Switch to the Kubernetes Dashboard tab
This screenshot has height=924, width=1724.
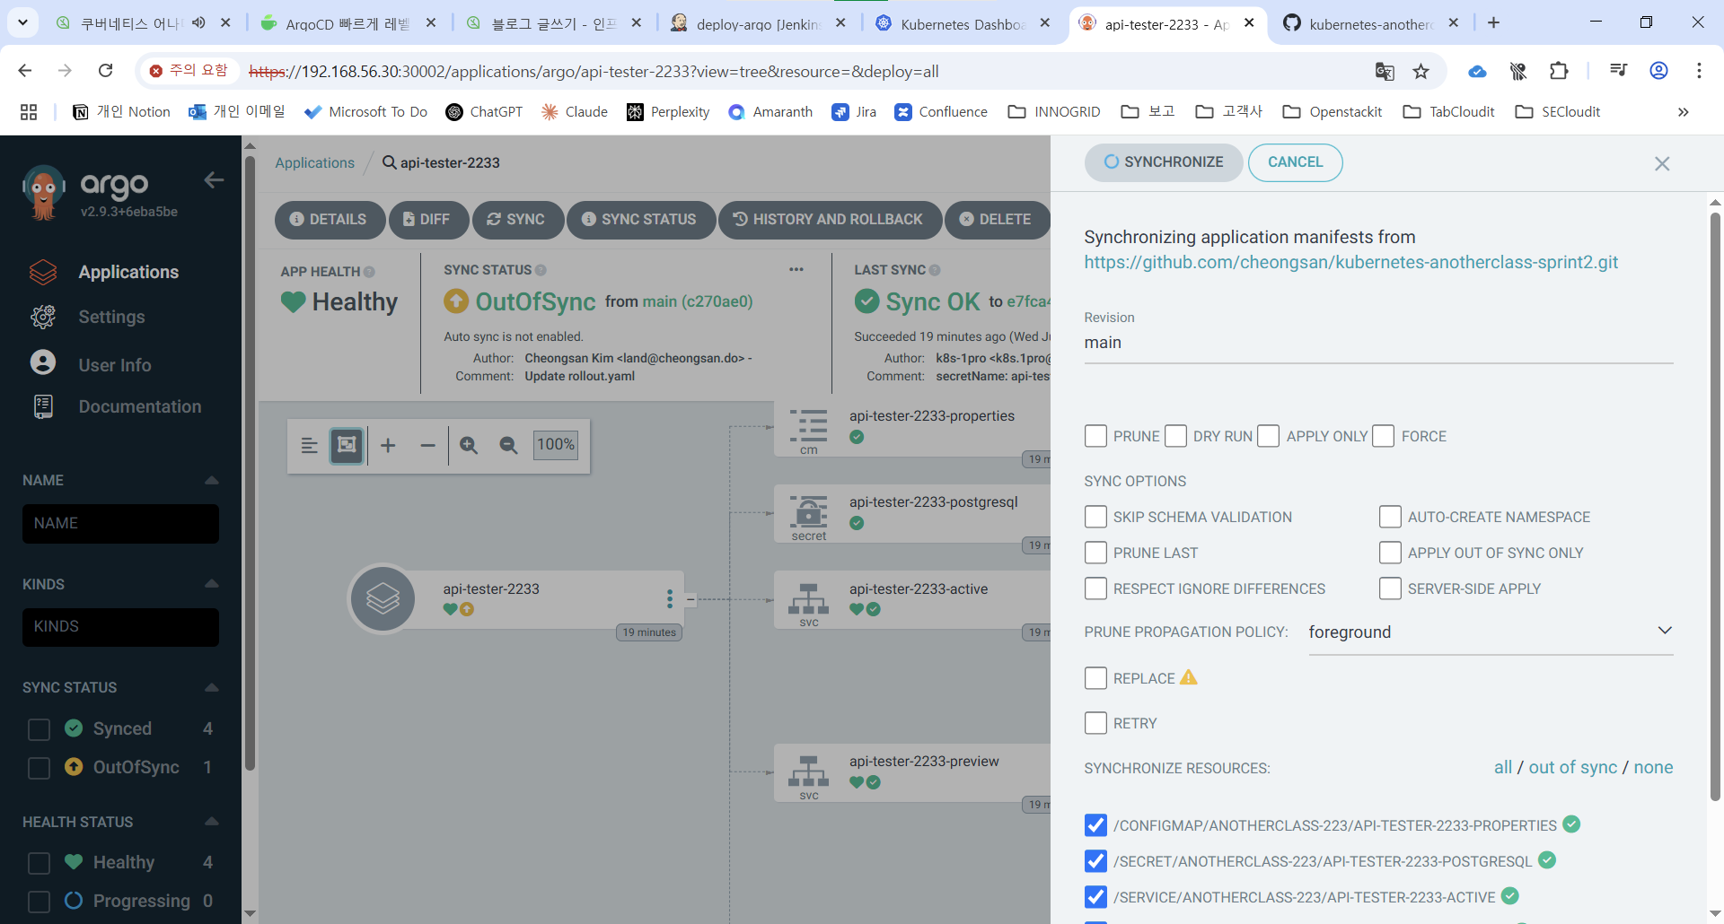pyautogui.click(x=963, y=24)
